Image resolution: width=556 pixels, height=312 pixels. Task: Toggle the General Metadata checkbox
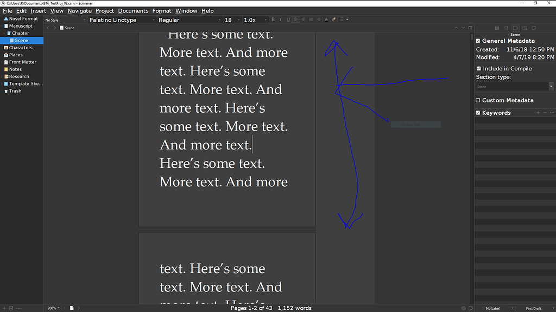tap(478, 41)
